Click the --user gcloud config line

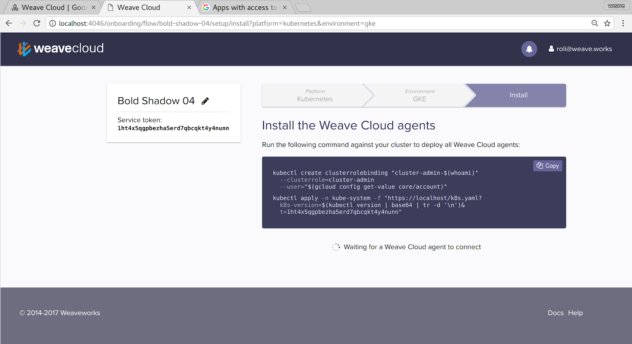click(363, 187)
